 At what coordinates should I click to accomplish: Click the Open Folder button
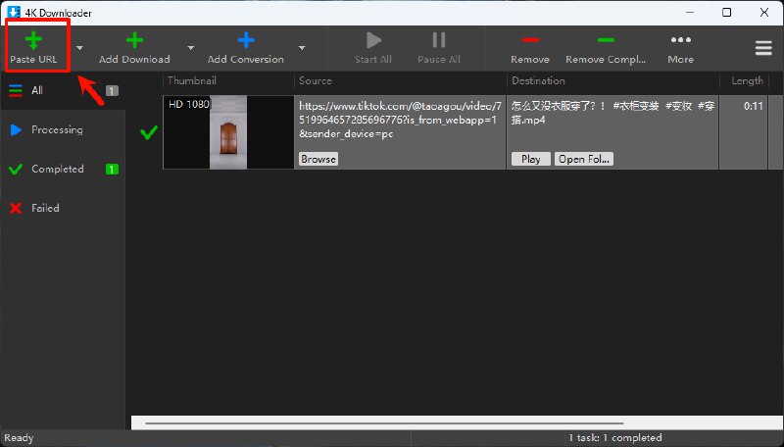[583, 159]
